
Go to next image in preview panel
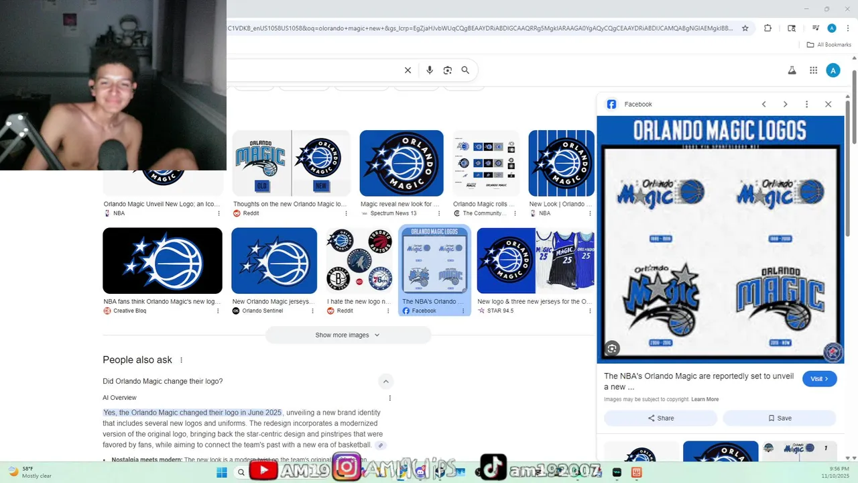(785, 104)
